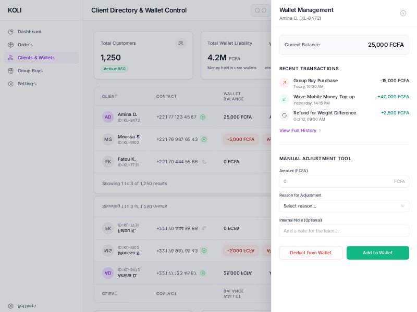Close the Wallet Management panel
Screen dimensions: 417x312
pyautogui.click(x=403, y=13)
